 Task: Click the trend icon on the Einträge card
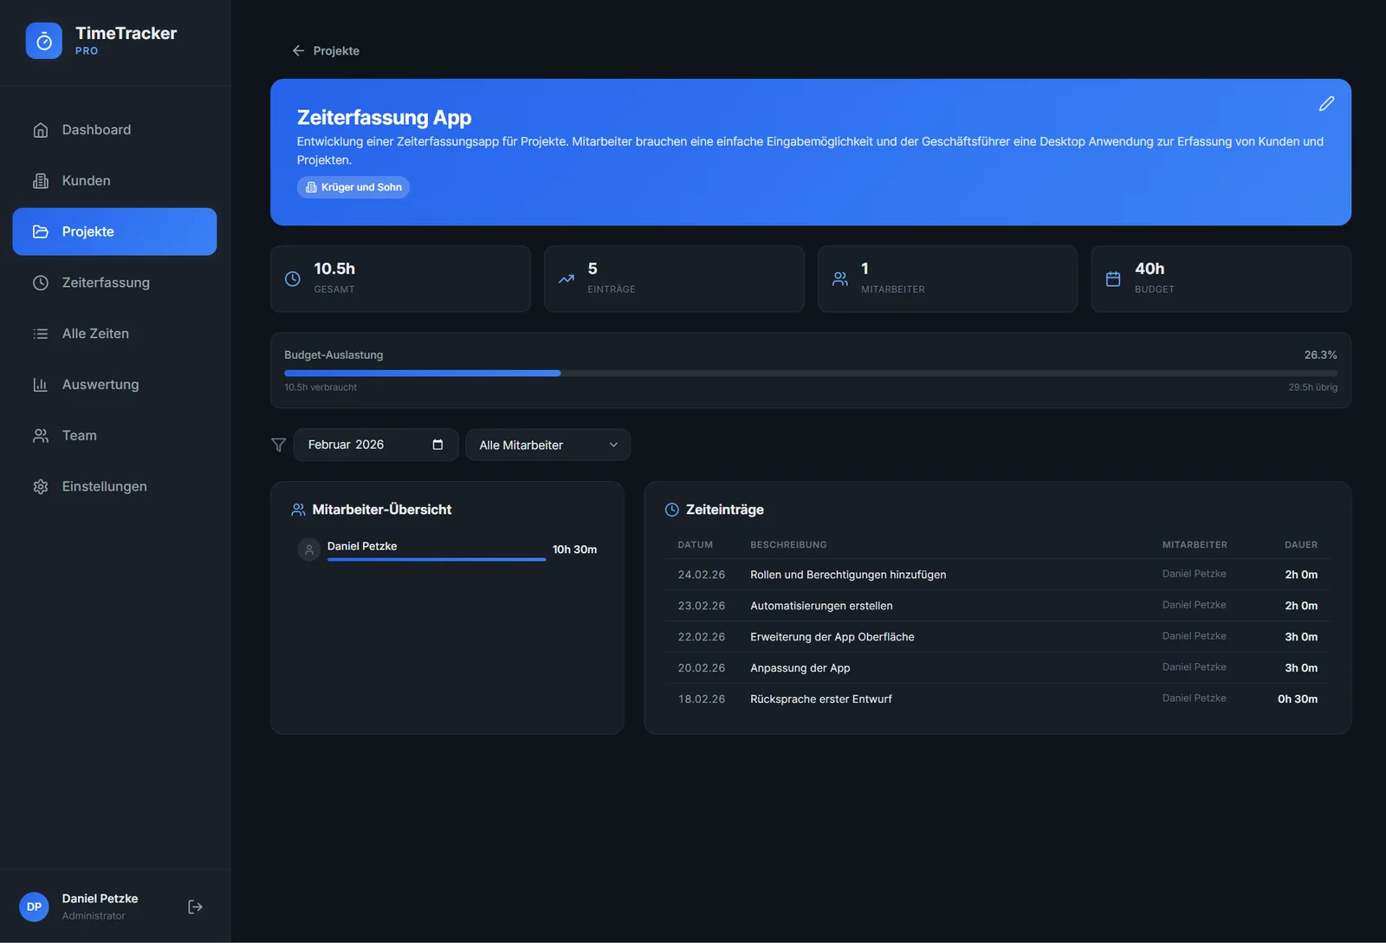567,279
